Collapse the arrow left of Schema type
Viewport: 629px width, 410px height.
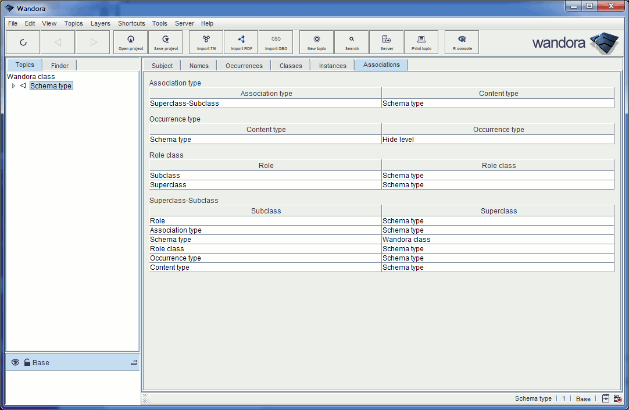pos(22,85)
